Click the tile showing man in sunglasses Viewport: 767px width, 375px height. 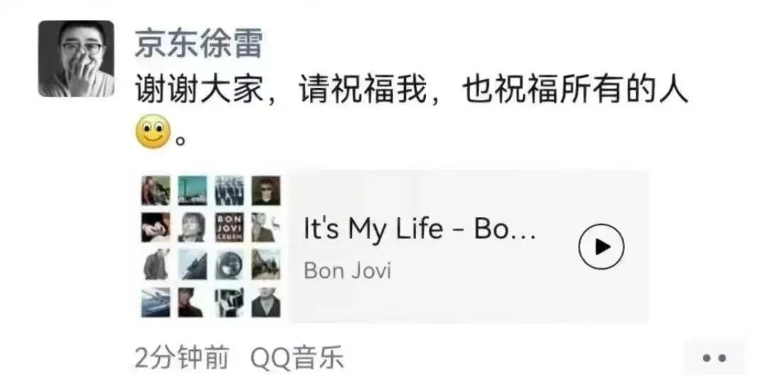coord(266,191)
